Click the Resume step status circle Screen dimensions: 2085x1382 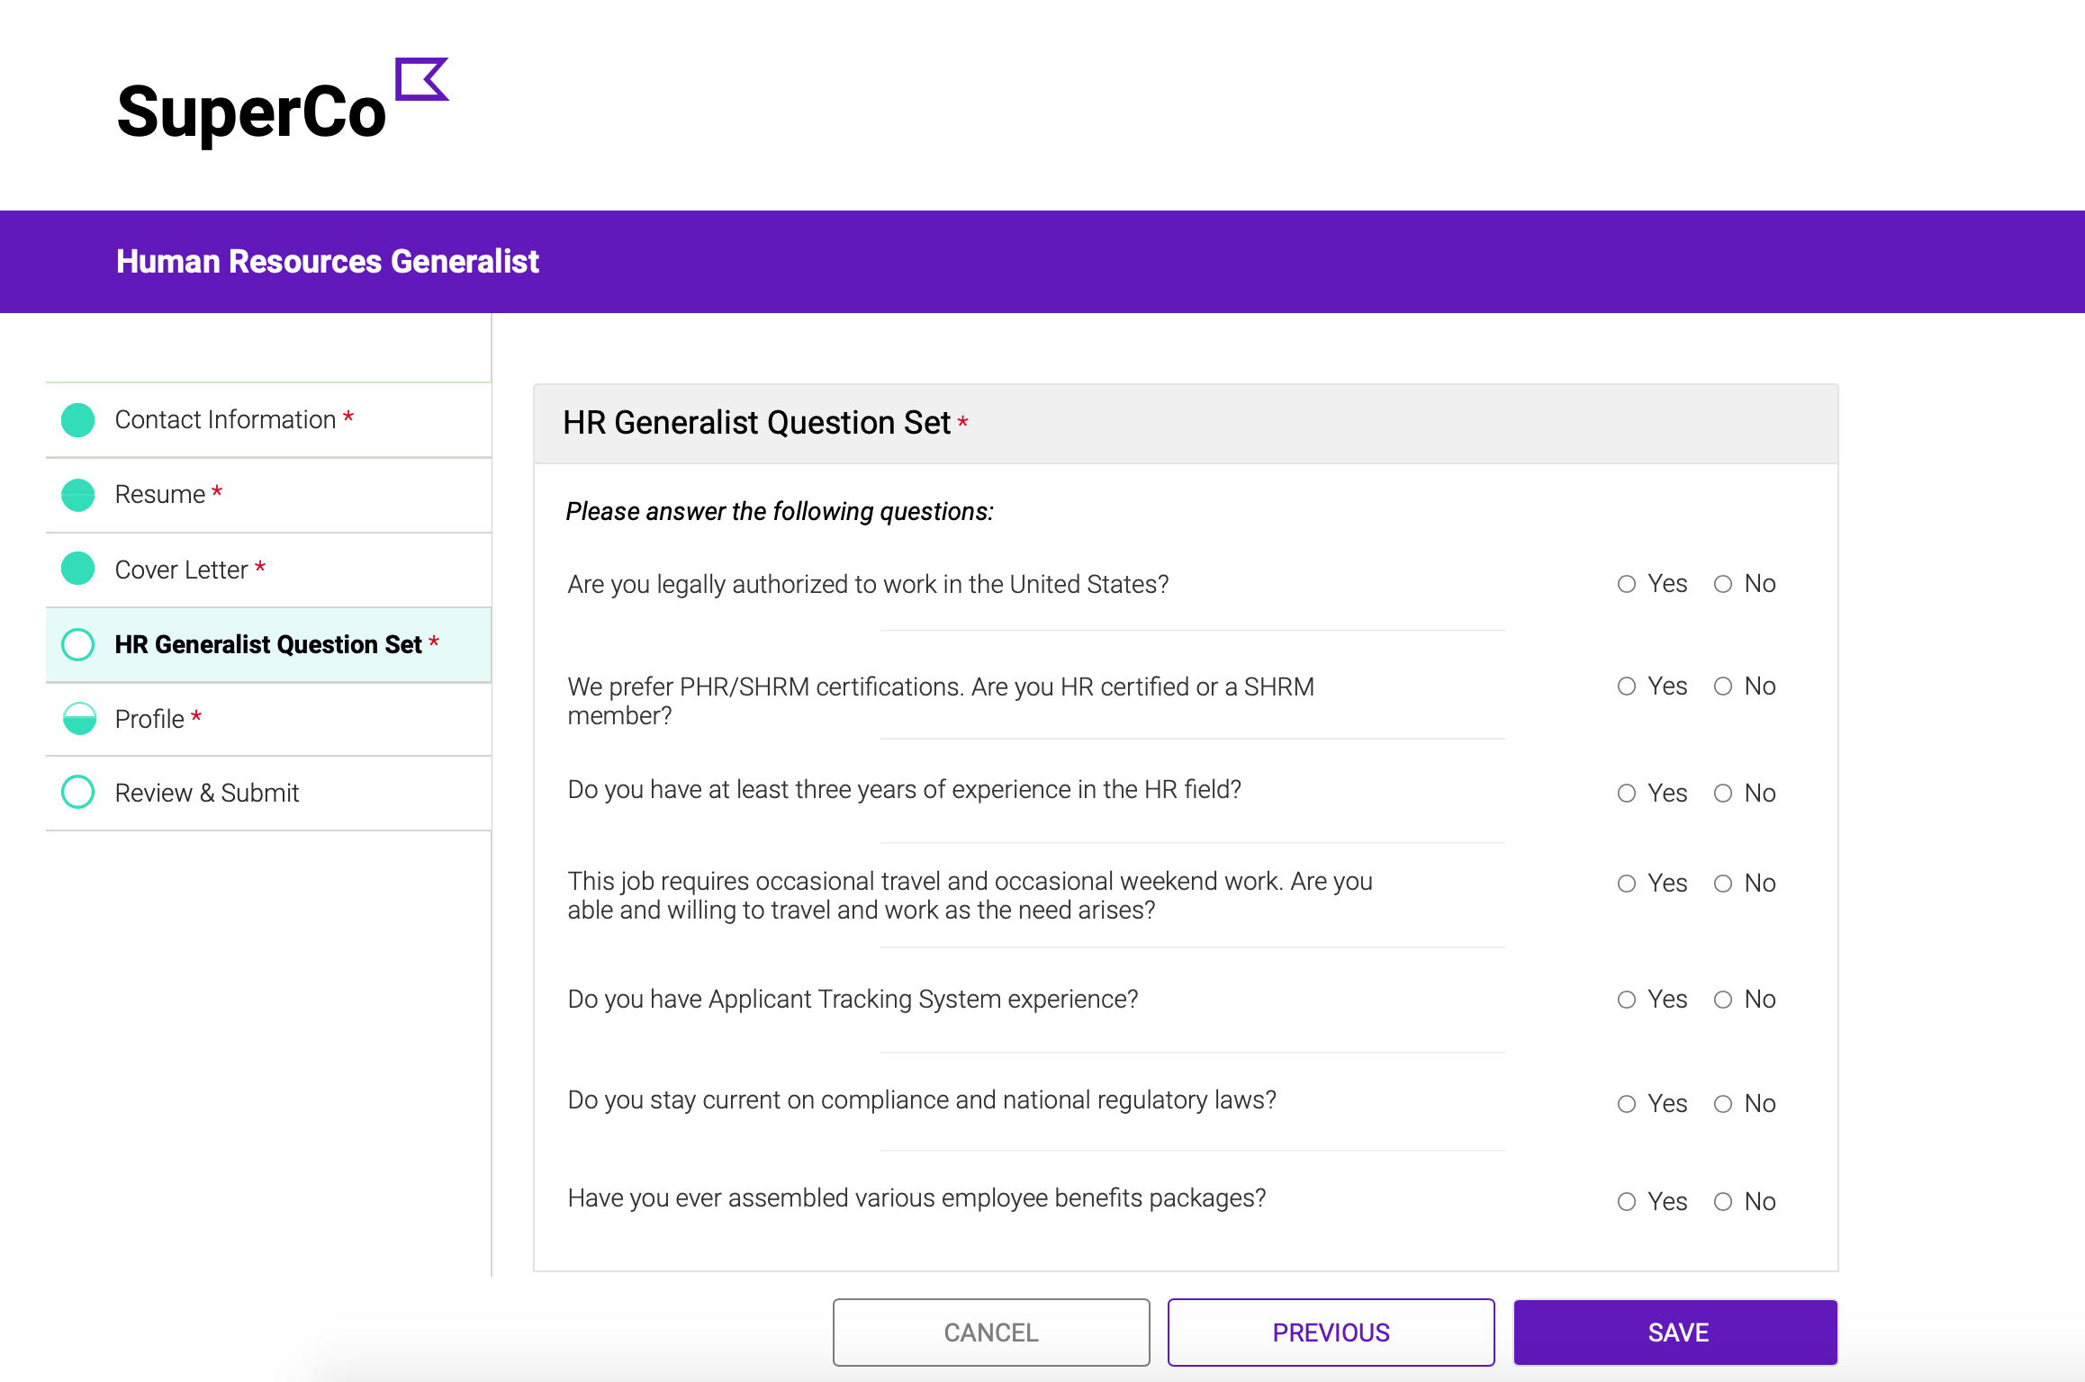tap(78, 495)
